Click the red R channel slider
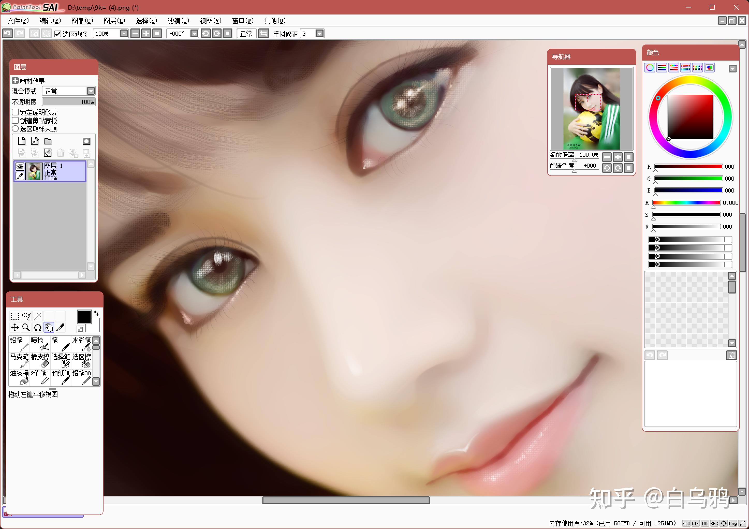The image size is (749, 529). (688, 167)
